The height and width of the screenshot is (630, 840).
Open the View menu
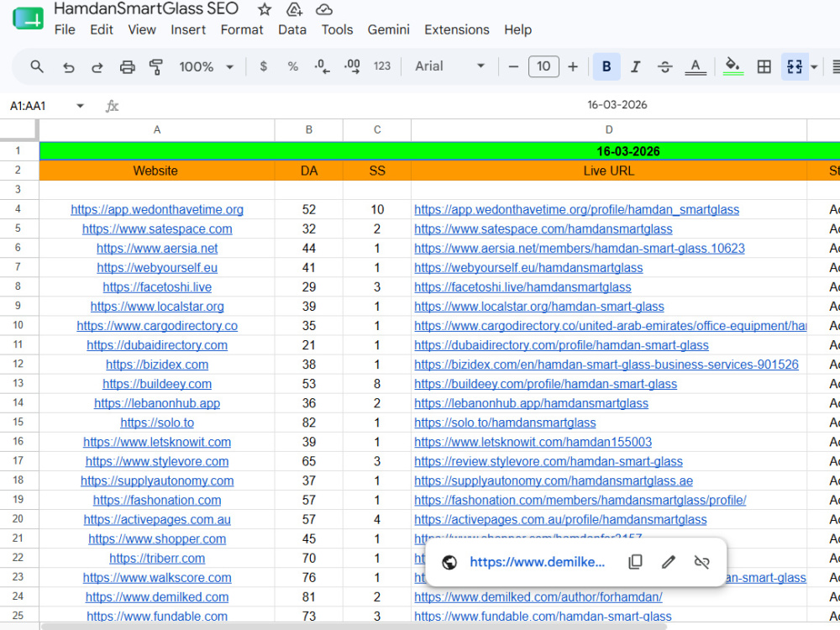click(x=141, y=29)
